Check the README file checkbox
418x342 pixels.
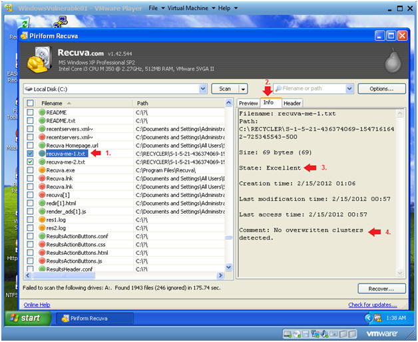(x=30, y=112)
